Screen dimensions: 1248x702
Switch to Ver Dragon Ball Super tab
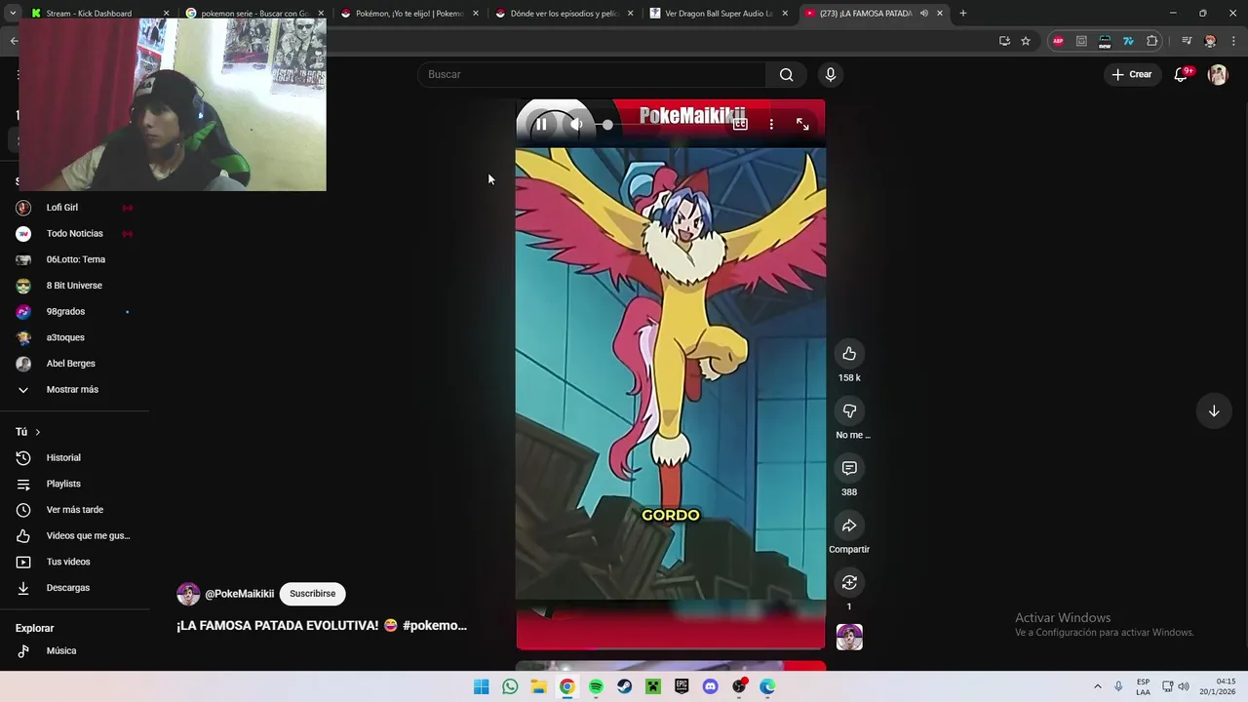(x=718, y=14)
